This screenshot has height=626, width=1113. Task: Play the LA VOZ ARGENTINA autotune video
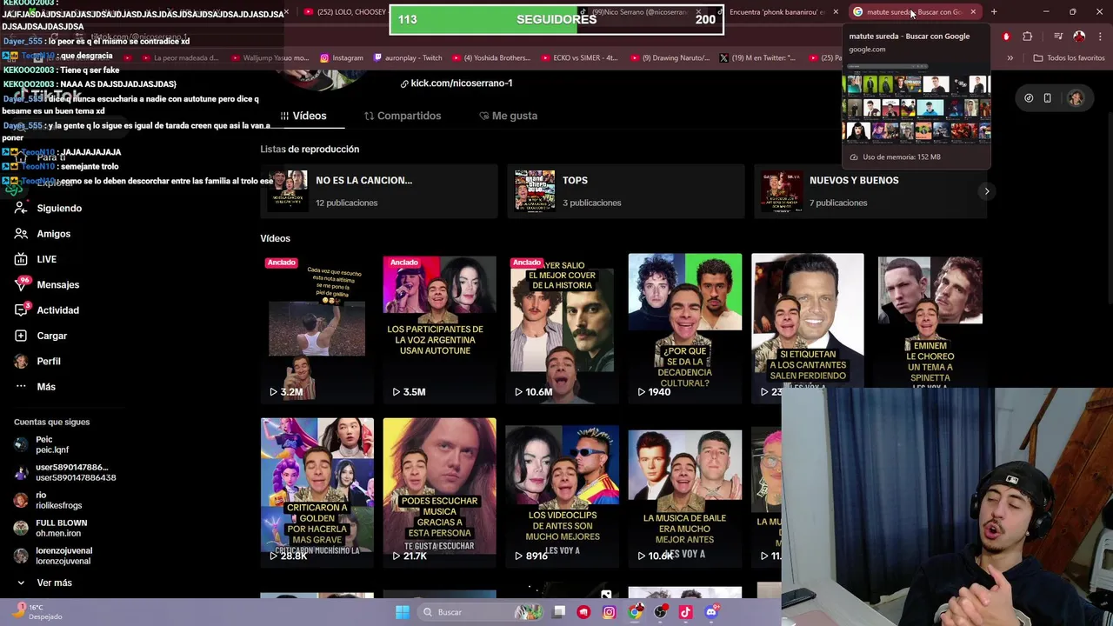[x=439, y=329]
